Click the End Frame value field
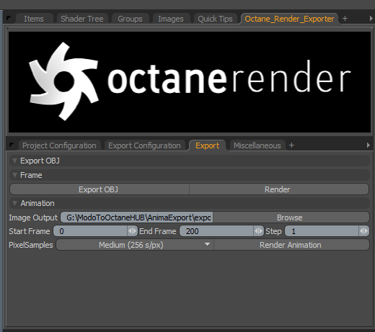Viewport: 375px width, 332px height. [x=217, y=231]
